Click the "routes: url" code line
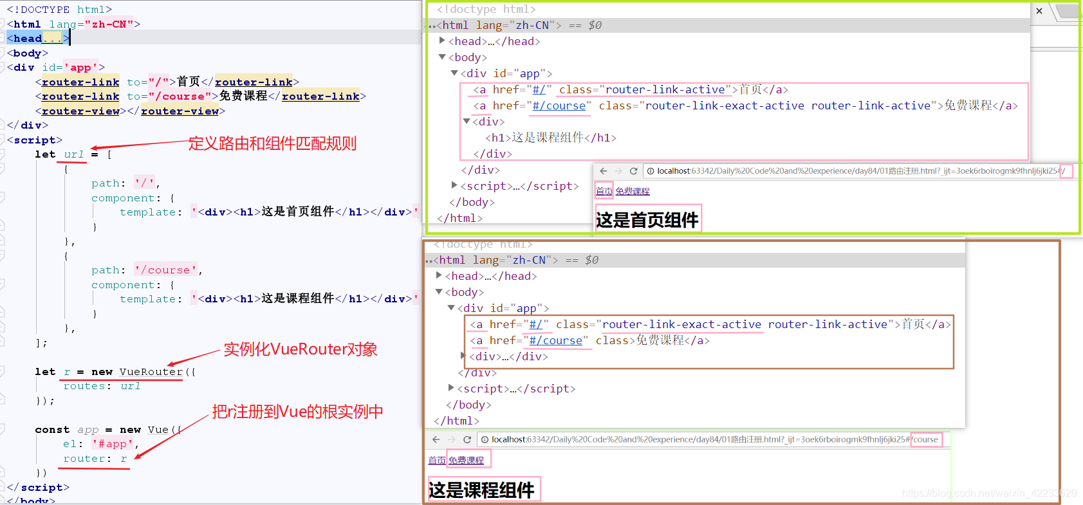This screenshot has height=505, width=1083. point(102,386)
